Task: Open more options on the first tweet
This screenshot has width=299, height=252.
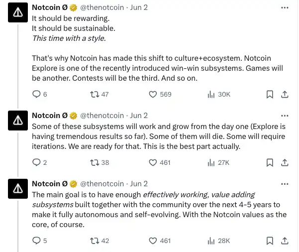Action: 285,7
